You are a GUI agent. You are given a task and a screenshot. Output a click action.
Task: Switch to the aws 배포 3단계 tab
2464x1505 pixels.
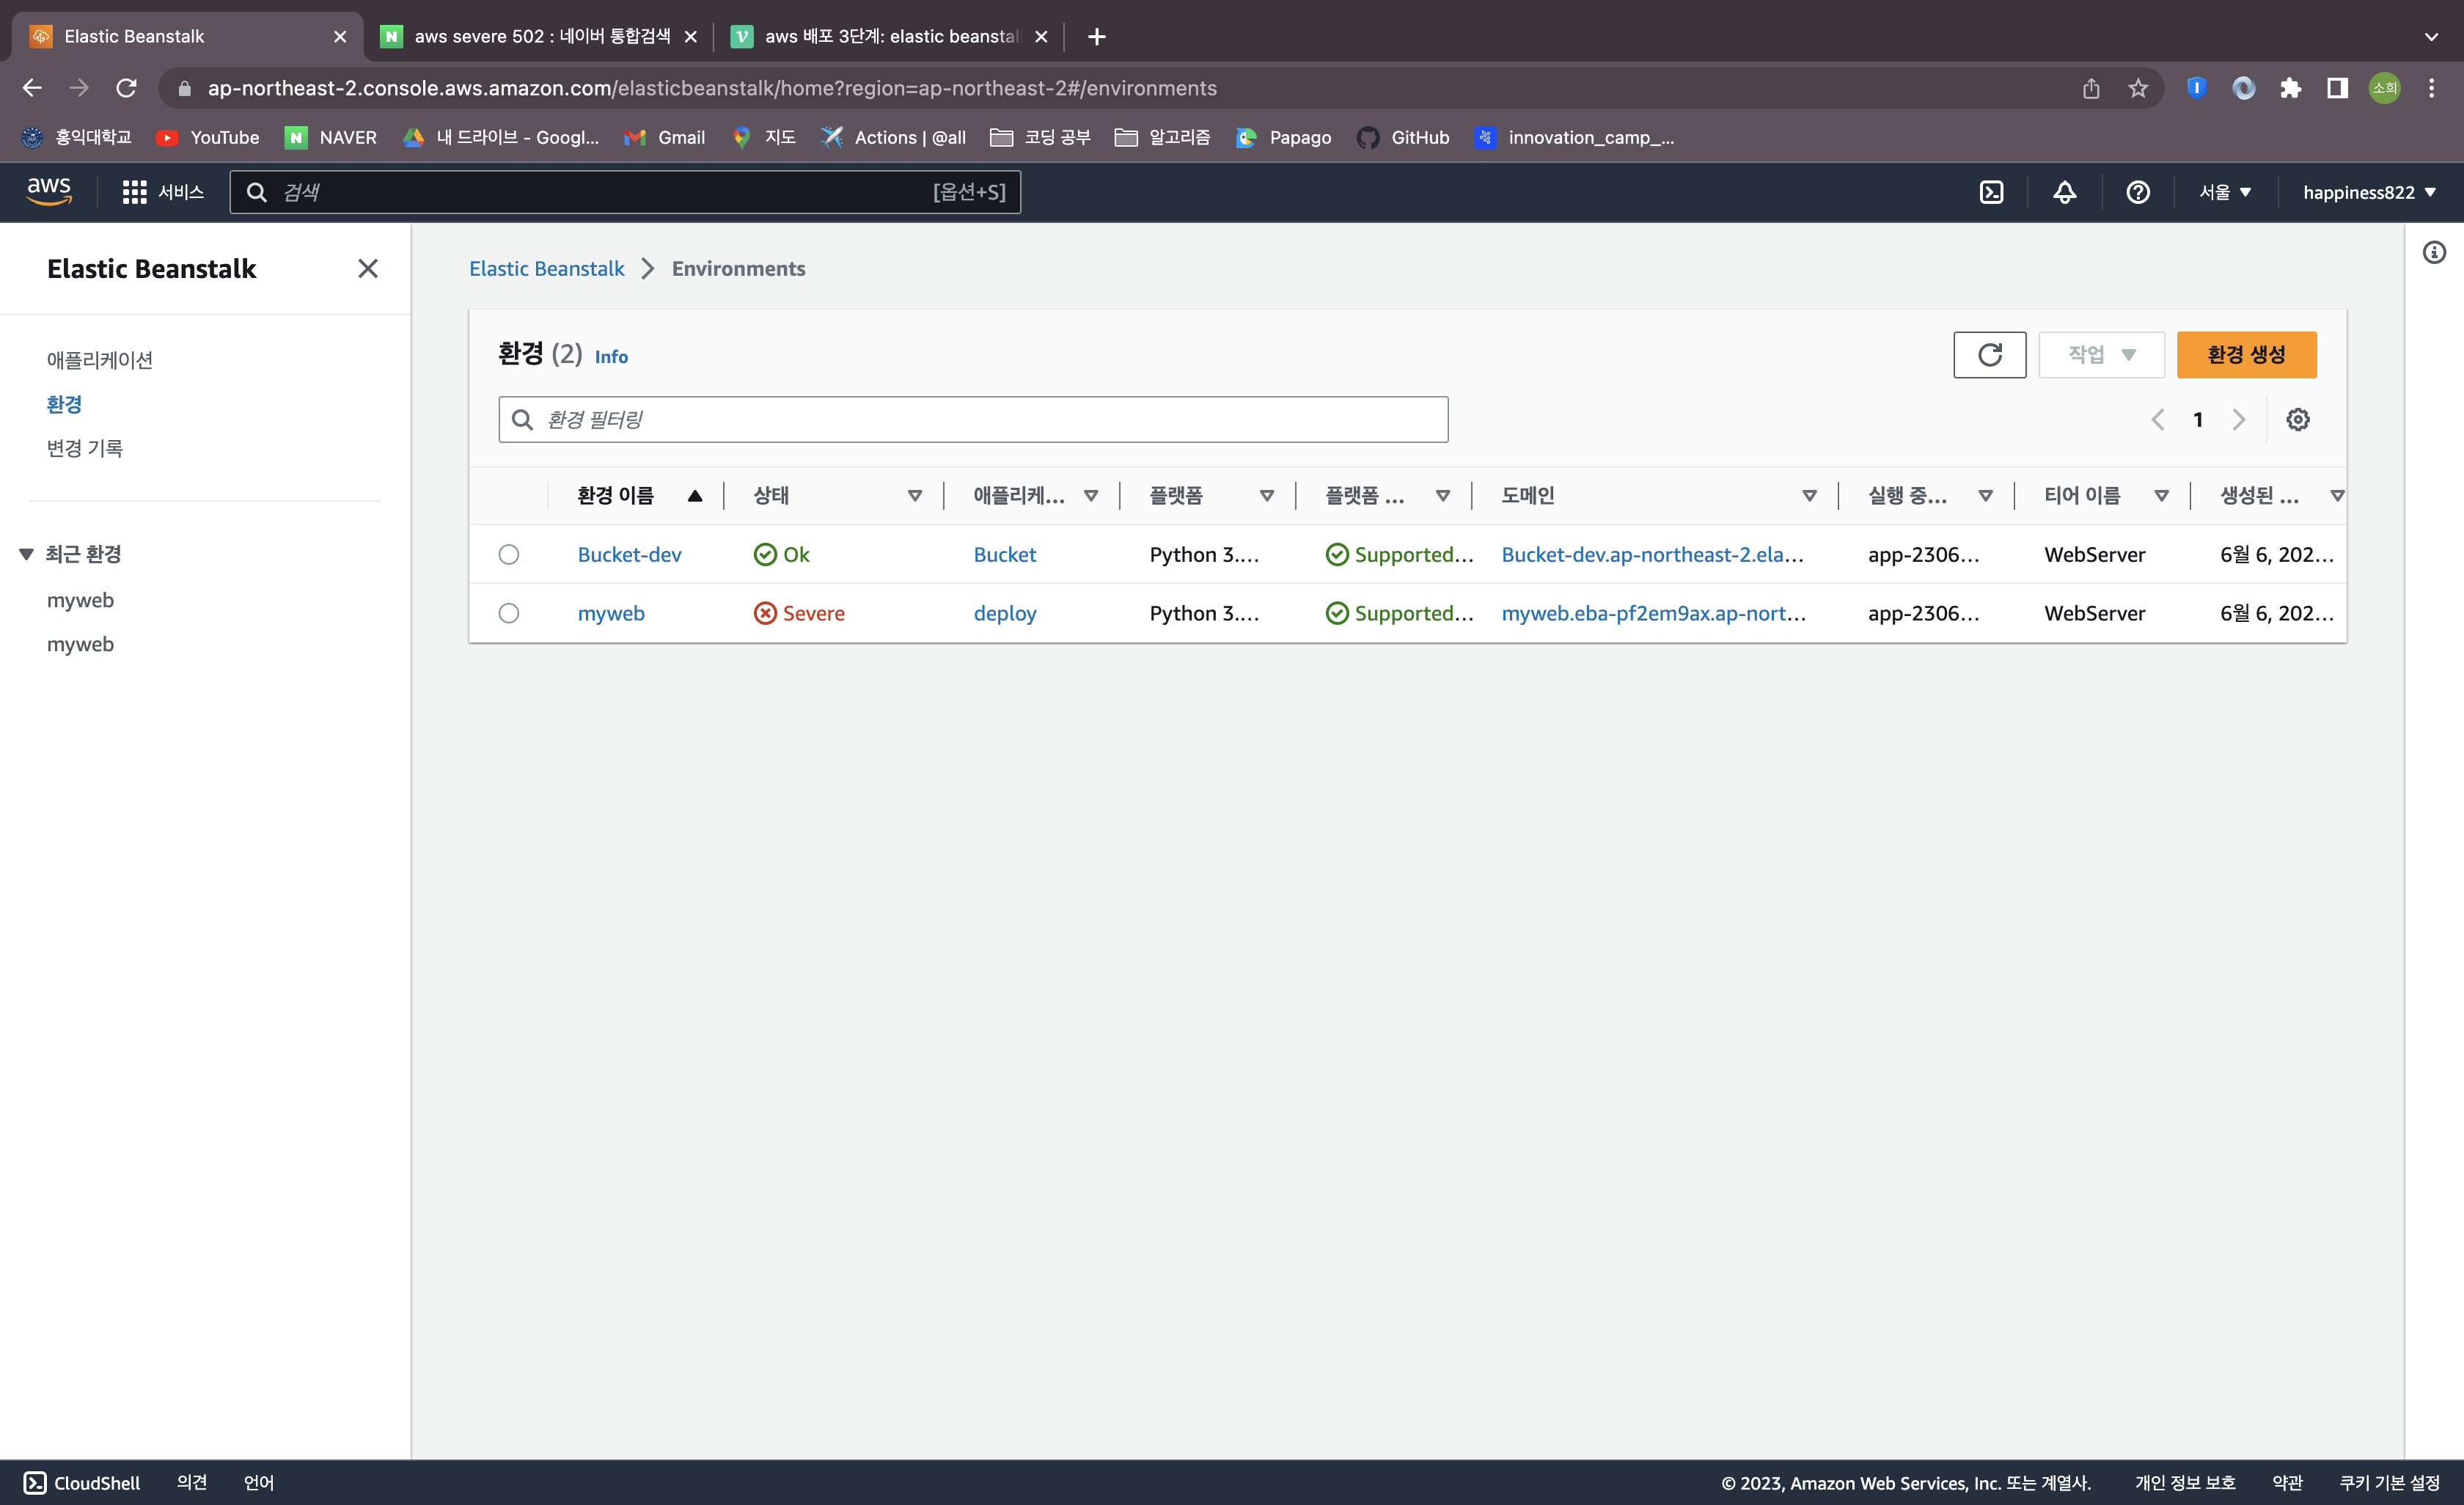coord(890,37)
